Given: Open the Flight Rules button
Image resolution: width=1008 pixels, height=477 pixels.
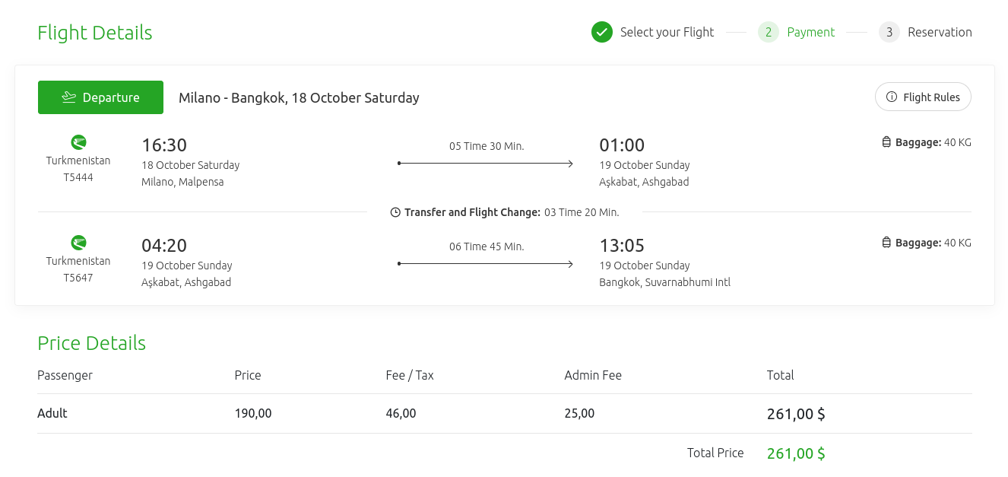Looking at the screenshot, I should [x=923, y=97].
